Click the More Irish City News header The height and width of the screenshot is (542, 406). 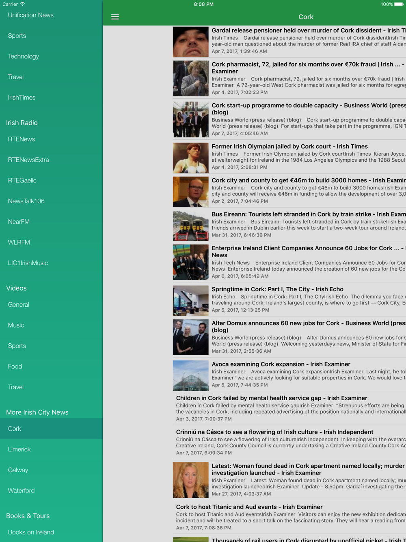37,412
